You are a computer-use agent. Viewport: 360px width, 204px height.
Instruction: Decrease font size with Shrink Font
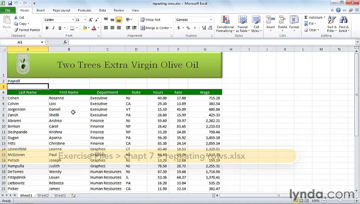point(97,20)
